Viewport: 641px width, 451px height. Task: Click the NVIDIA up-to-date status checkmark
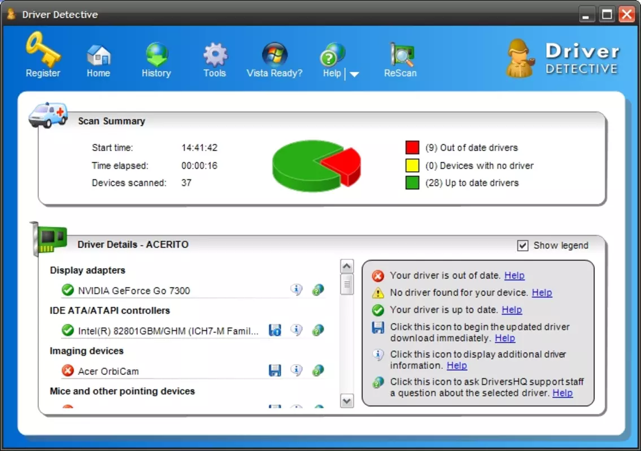coord(67,290)
